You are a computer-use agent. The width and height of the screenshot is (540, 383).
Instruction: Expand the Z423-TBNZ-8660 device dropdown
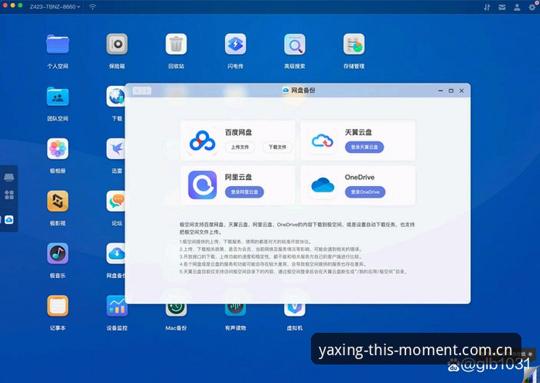[55, 6]
